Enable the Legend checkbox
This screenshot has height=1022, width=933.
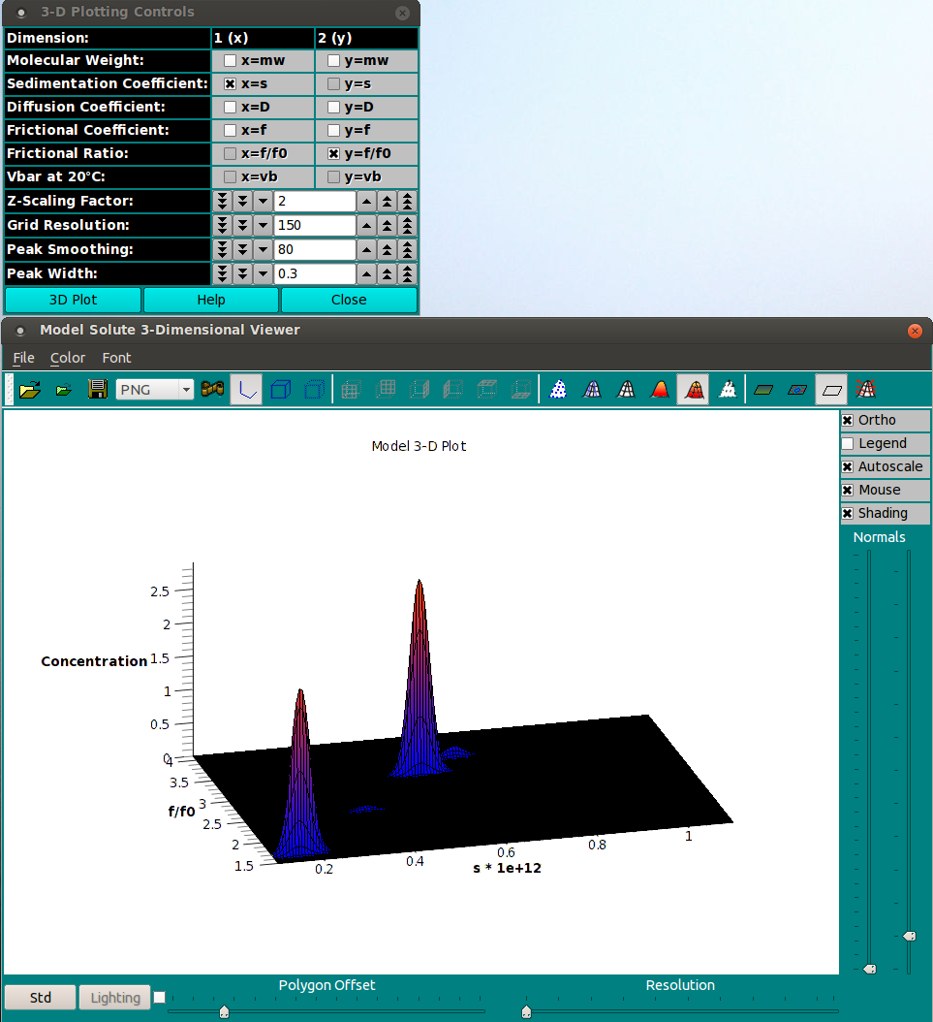coord(847,444)
